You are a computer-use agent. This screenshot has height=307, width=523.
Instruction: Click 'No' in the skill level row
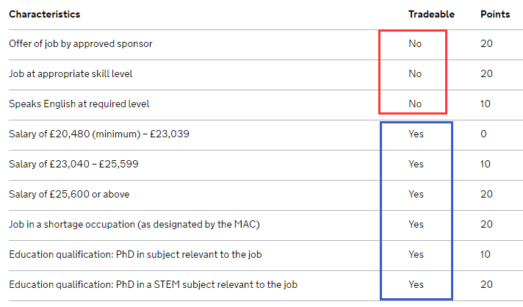[415, 73]
